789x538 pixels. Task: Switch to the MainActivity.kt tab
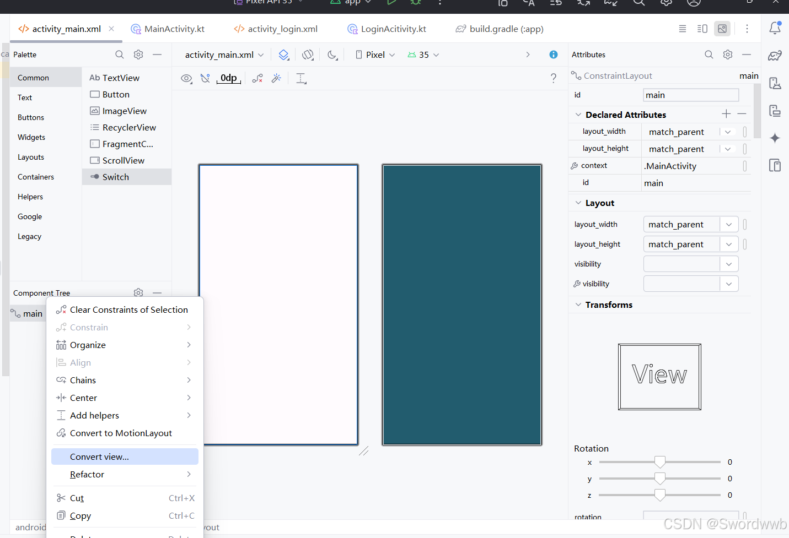click(x=168, y=29)
